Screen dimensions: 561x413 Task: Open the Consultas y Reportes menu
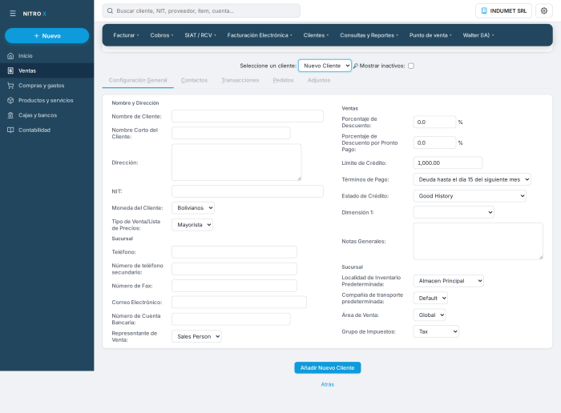[x=369, y=35]
